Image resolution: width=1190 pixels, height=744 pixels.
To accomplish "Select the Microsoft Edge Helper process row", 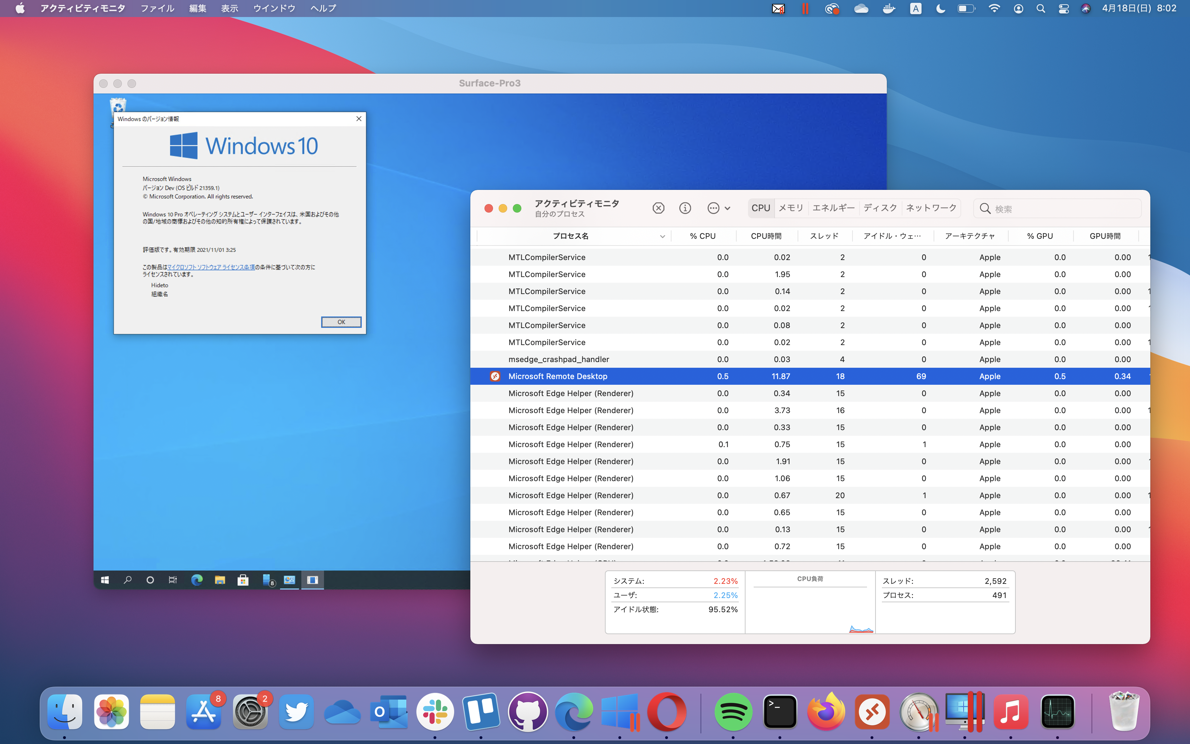I will (571, 393).
